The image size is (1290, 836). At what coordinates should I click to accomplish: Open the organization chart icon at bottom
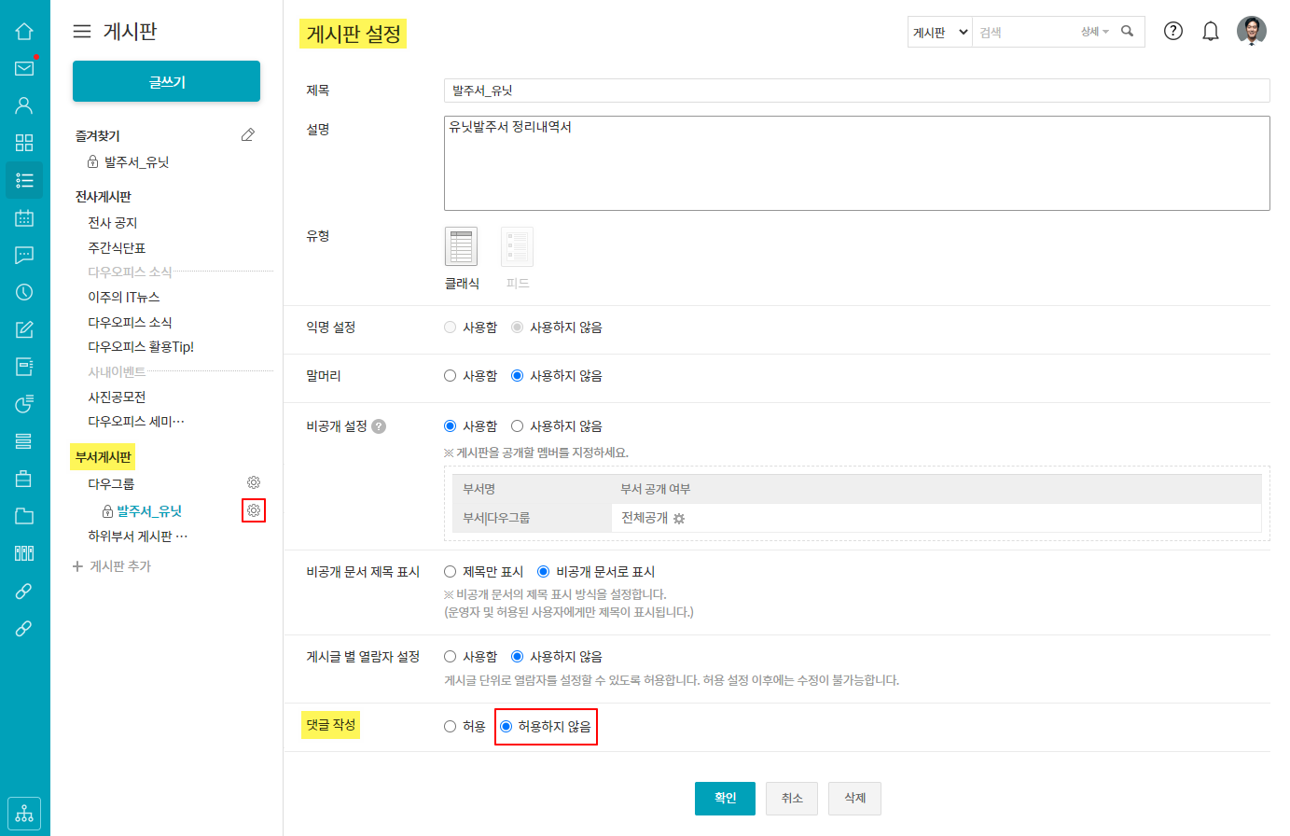(24, 813)
